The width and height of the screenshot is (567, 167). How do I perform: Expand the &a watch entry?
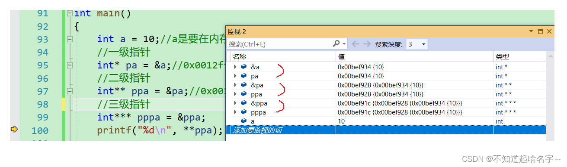pyautogui.click(x=235, y=67)
